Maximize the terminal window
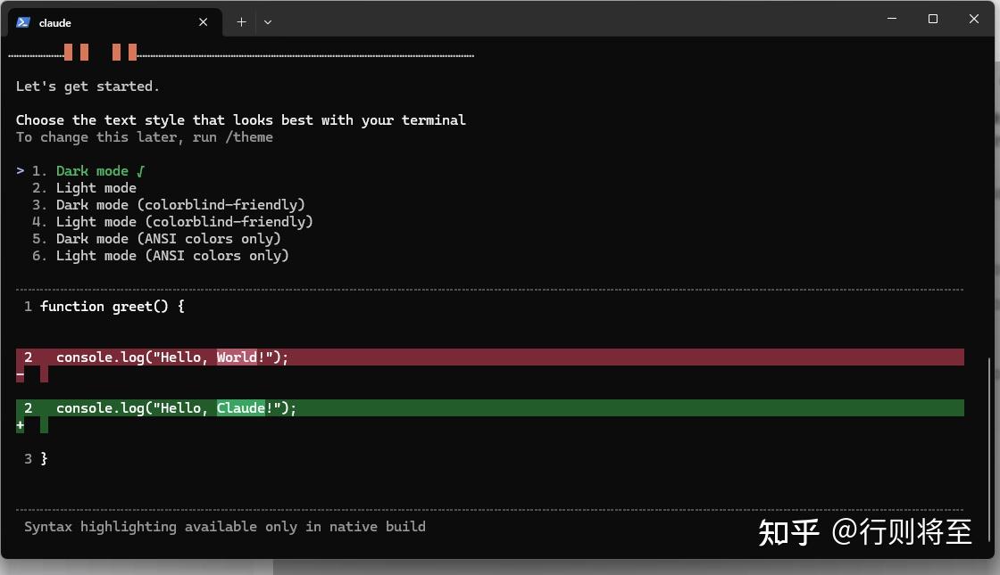 point(933,19)
